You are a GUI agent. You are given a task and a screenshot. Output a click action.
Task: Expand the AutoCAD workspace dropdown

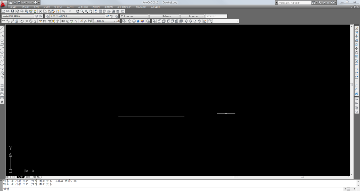pyautogui.click(x=18, y=16)
